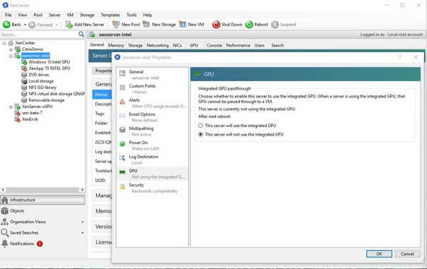Click the Notifications bell icon
Viewport: 427px width, 269px height.
5,244
